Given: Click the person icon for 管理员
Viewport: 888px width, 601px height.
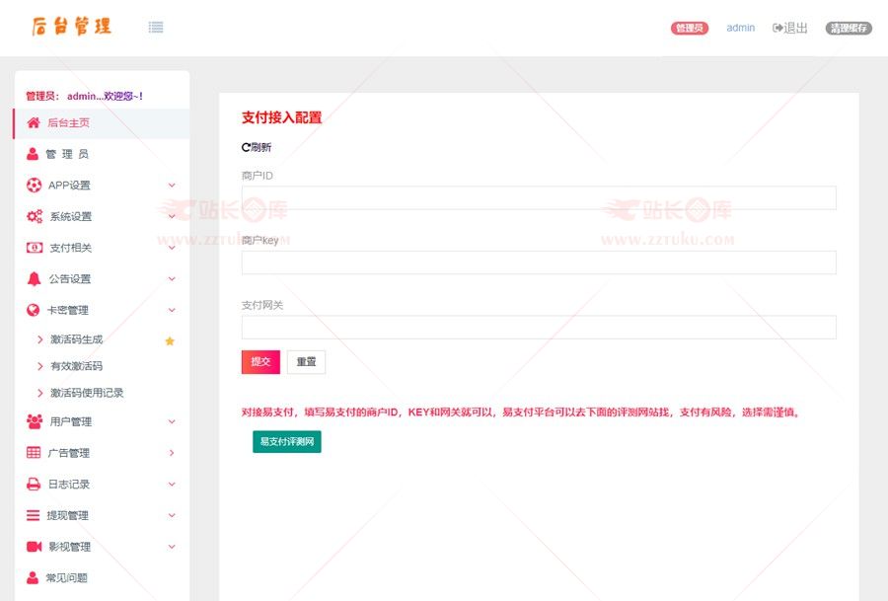Looking at the screenshot, I should pos(34,154).
